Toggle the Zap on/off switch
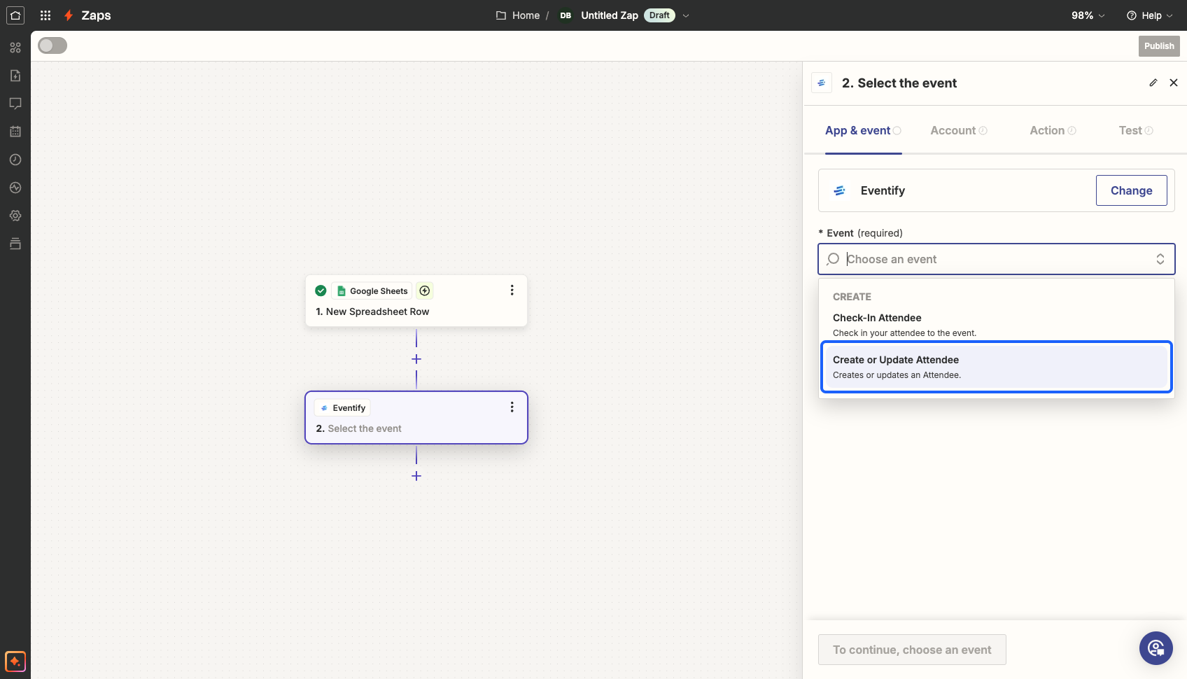The width and height of the screenshot is (1187, 679). pyautogui.click(x=52, y=45)
